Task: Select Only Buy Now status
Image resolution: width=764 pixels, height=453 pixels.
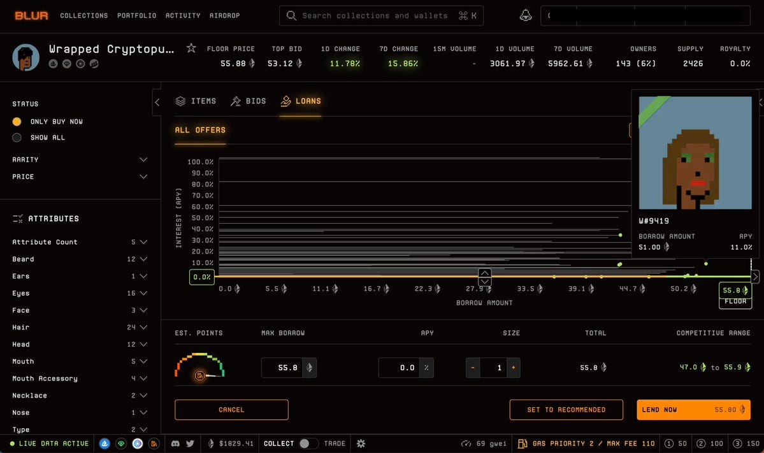Action: [17, 121]
